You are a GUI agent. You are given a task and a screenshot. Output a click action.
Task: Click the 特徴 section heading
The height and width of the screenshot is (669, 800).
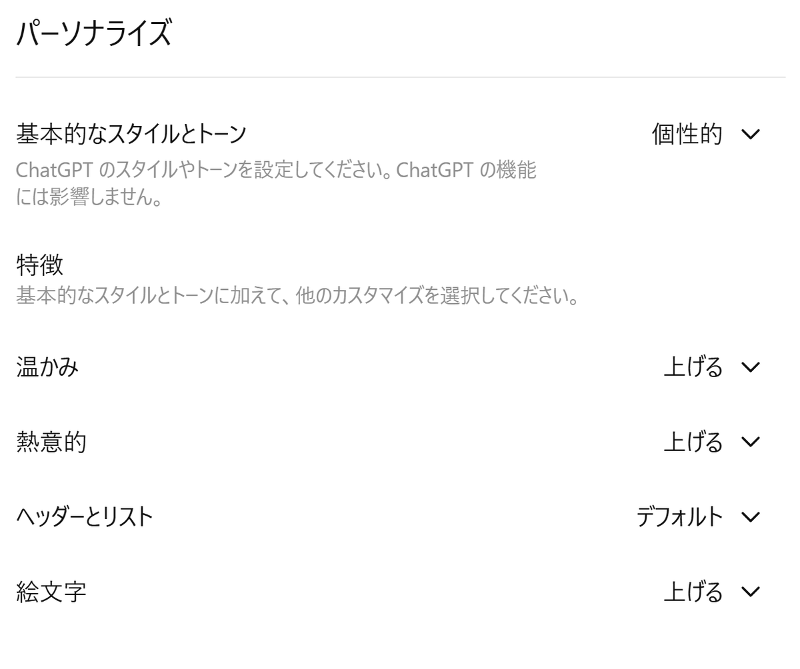pos(39,265)
